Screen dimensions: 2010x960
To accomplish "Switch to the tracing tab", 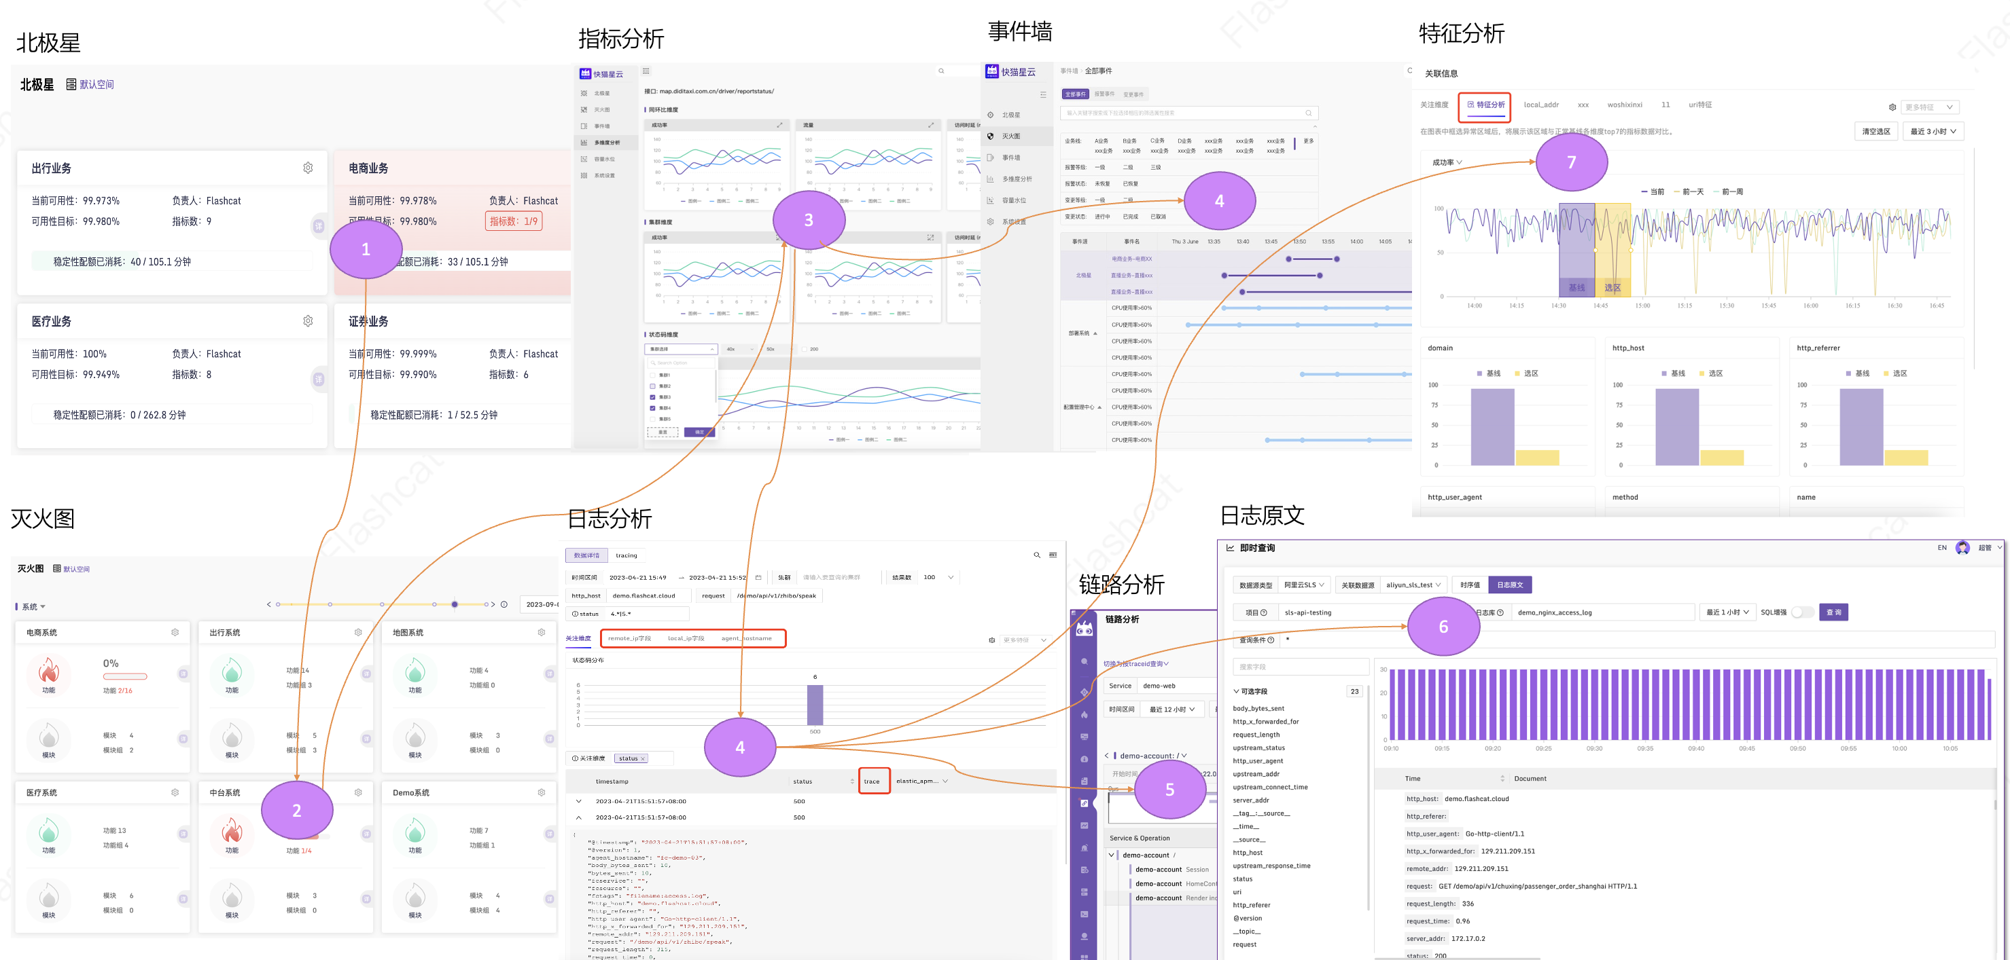I will (x=626, y=555).
